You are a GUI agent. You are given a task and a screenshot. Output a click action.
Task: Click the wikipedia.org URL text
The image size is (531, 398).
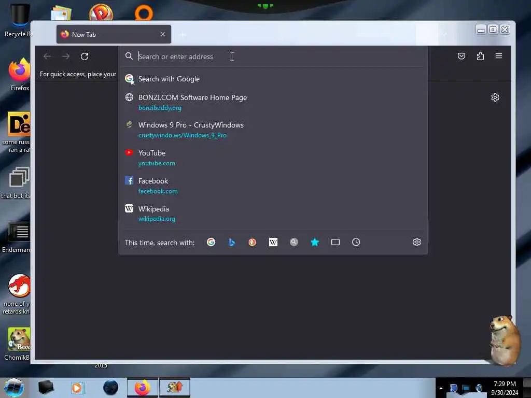click(x=157, y=219)
